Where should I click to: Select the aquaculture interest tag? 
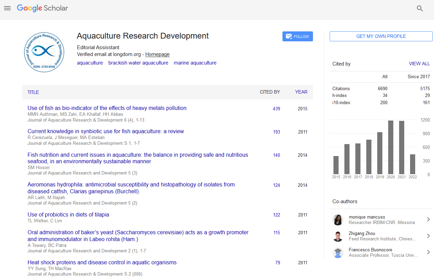[x=90, y=63]
